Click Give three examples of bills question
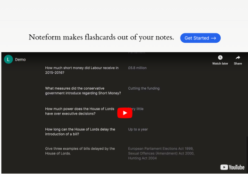This screenshot has height=185, width=248. coord(80,151)
